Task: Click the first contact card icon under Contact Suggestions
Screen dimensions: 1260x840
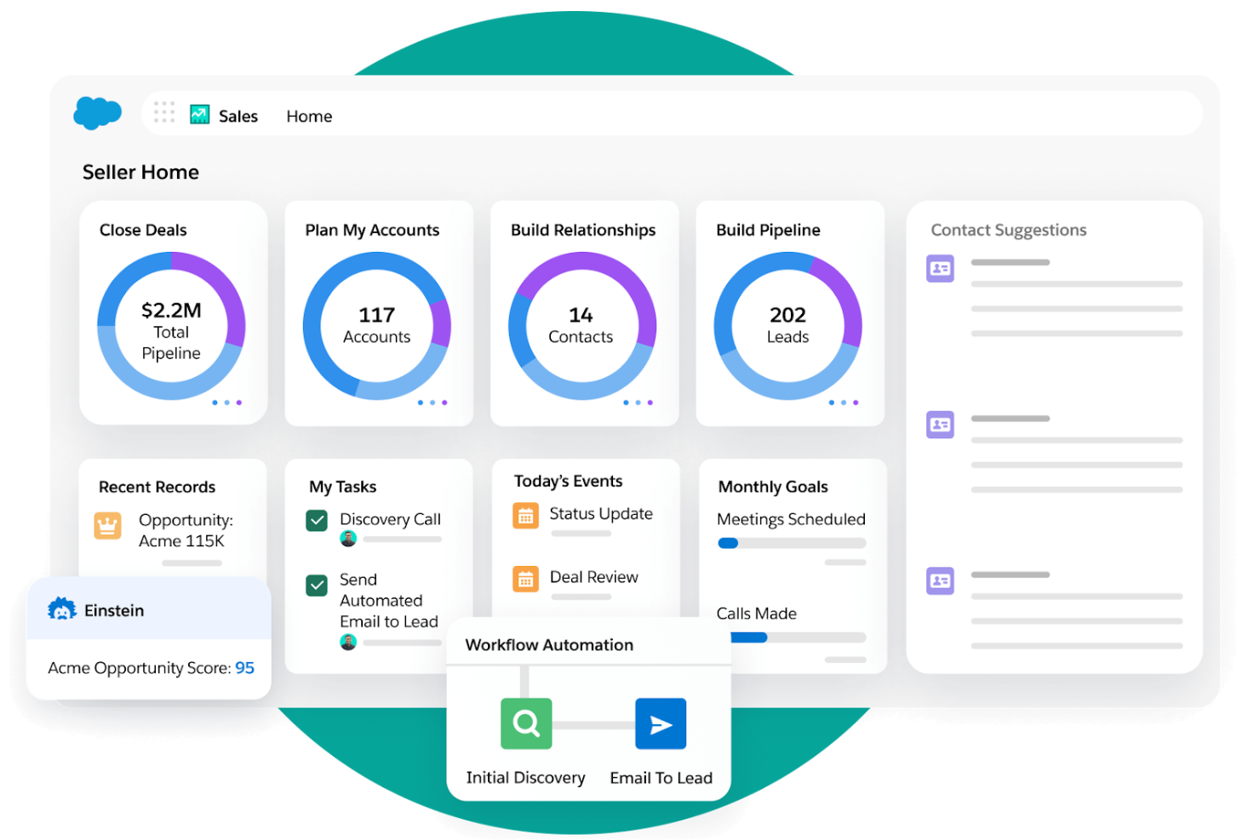Action: (x=940, y=268)
